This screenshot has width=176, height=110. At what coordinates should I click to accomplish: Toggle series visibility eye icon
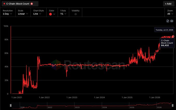click(x=76, y=14)
